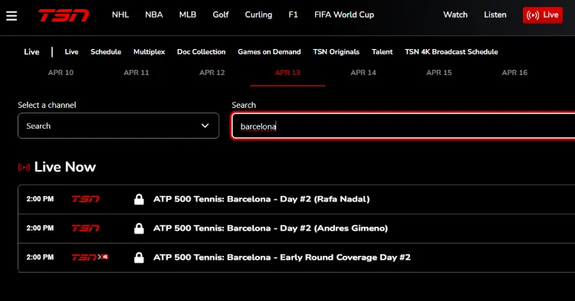
Task: Expand the Select a channel dropdown
Action: pos(118,126)
